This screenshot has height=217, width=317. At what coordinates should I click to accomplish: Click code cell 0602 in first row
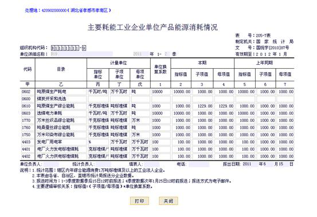tap(28, 92)
